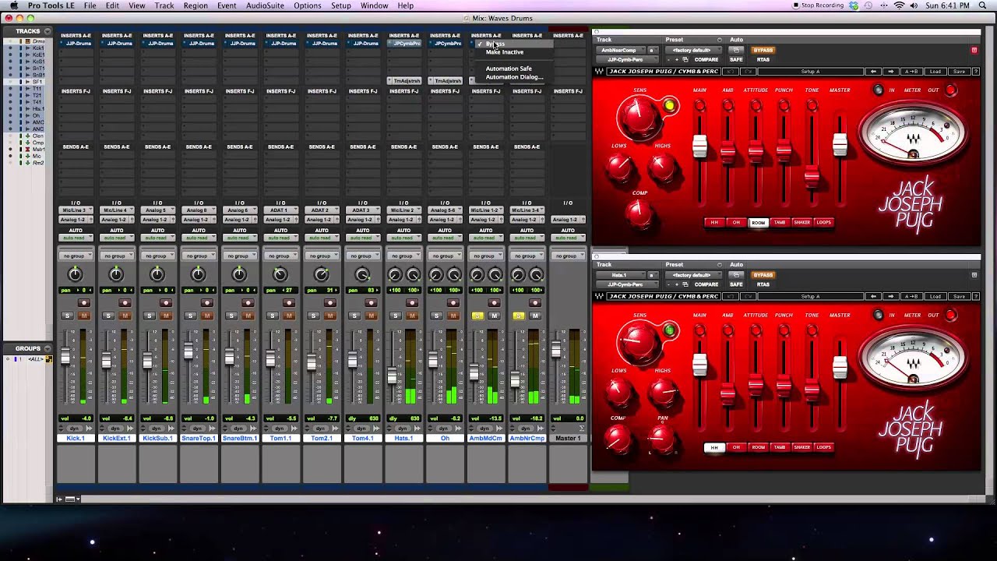The image size is (997, 561).
Task: Select the SHAKER mode in lower plugin
Action: [x=801, y=447]
